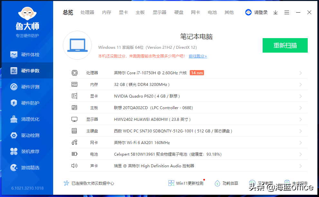Open 游戏精选 games section
Screen dimensions: 319x197
(x=27, y=168)
